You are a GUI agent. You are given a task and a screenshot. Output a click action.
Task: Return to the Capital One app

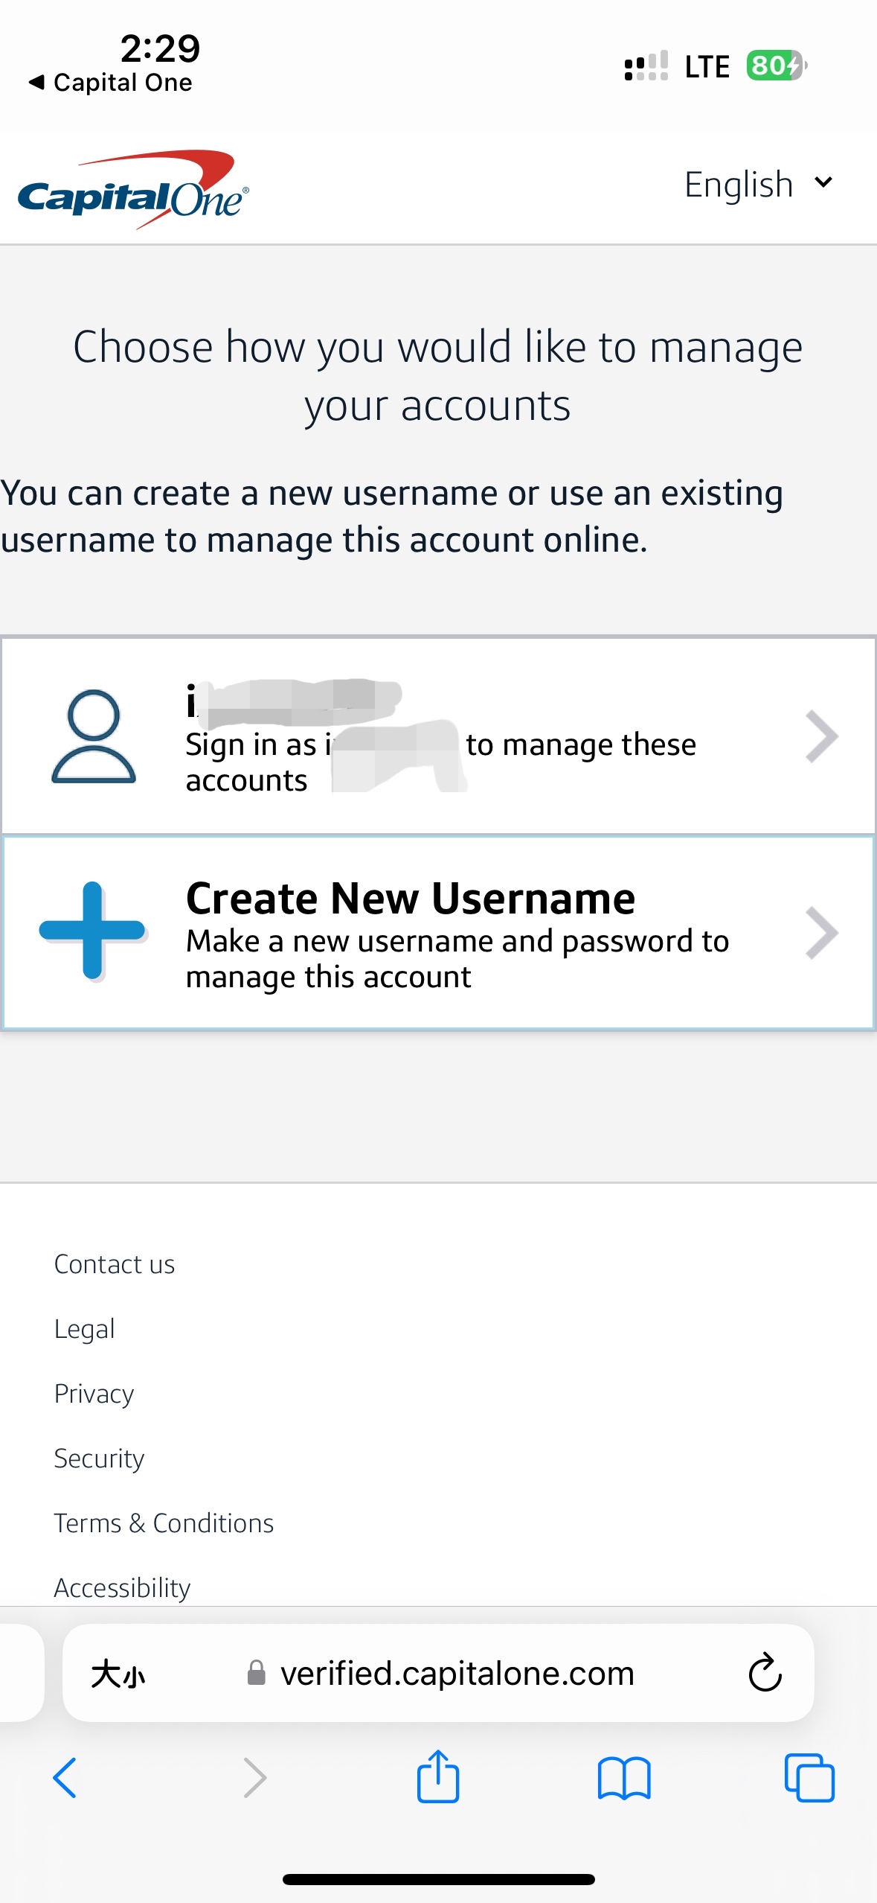point(111,83)
